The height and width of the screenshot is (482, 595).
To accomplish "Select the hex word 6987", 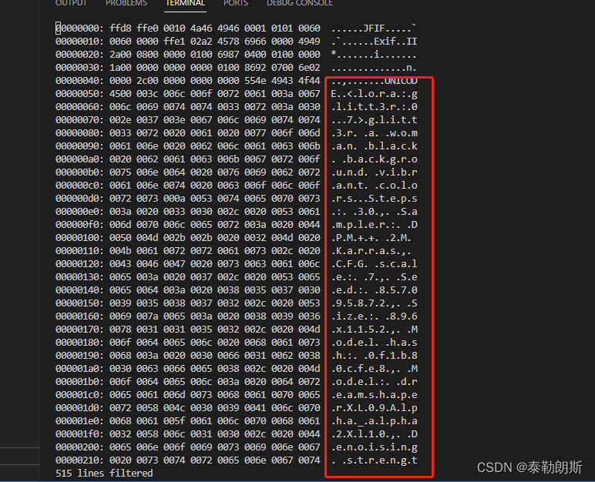I will click(x=228, y=54).
